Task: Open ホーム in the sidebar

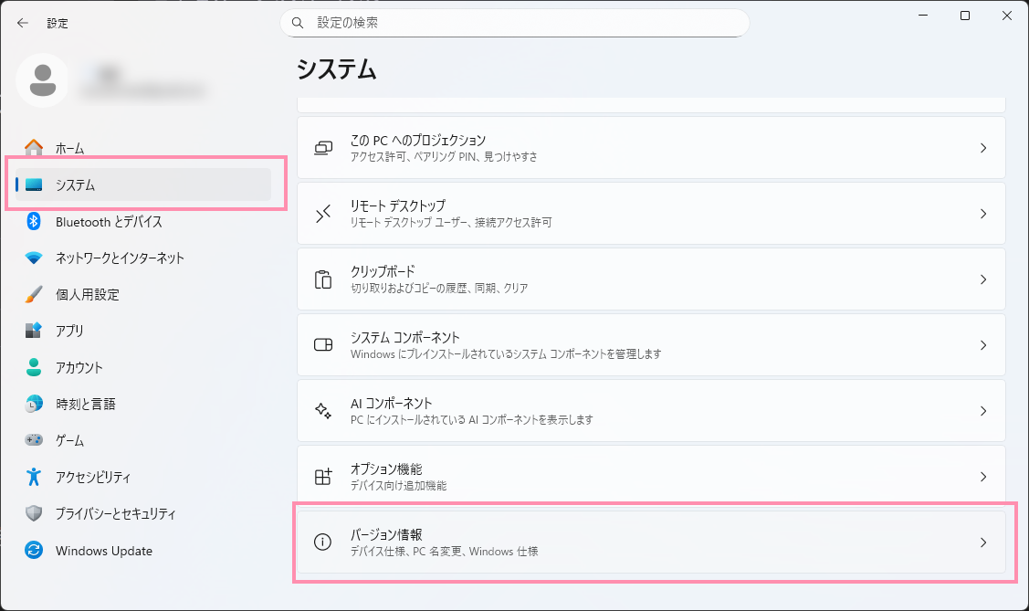Action: [69, 148]
